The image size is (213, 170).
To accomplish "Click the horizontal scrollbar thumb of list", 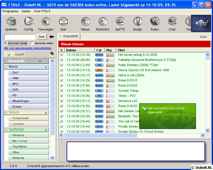I will [x=100, y=135].
